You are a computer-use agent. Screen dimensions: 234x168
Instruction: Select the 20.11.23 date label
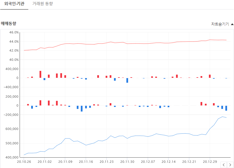click(106, 162)
